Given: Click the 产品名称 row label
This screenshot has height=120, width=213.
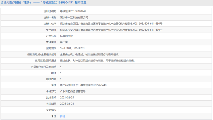Looking at the screenshot, I should pyautogui.click(x=51, y=36).
